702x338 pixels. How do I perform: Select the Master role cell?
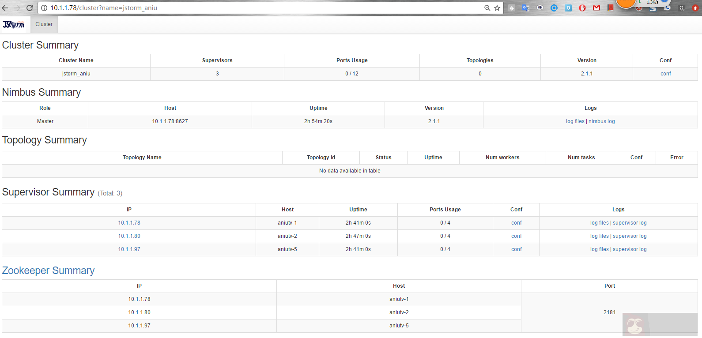45,121
